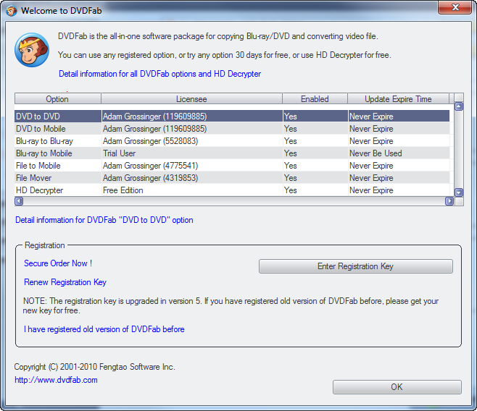
Task: Sort list by Option column header
Action: click(57, 99)
